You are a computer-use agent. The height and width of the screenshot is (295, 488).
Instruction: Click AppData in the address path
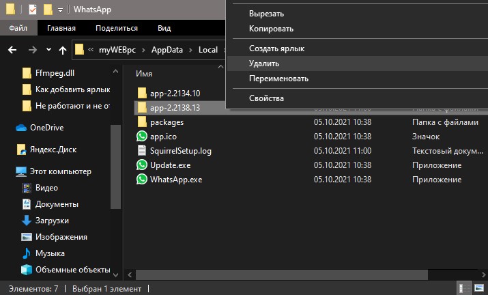167,50
